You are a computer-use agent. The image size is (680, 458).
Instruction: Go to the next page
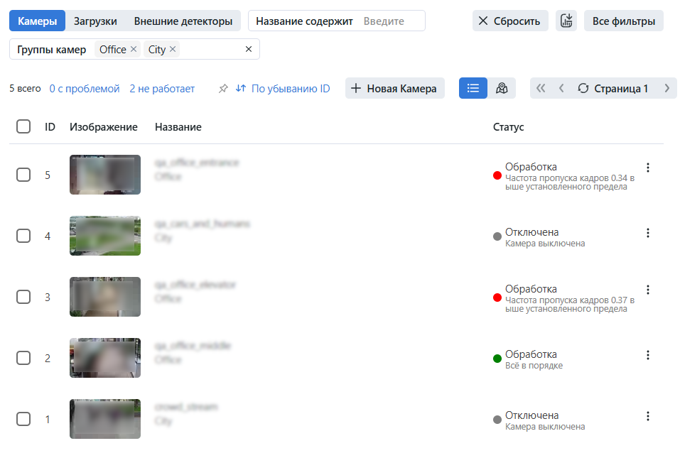click(x=666, y=88)
